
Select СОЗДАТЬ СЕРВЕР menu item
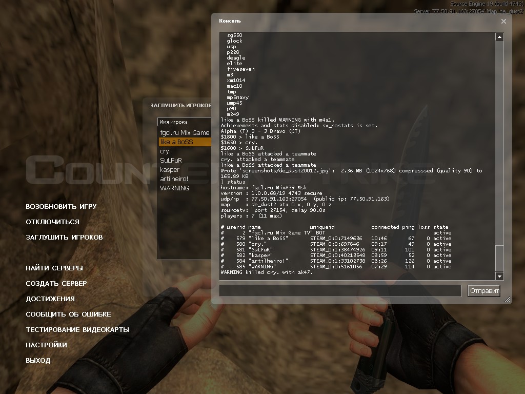pos(56,283)
